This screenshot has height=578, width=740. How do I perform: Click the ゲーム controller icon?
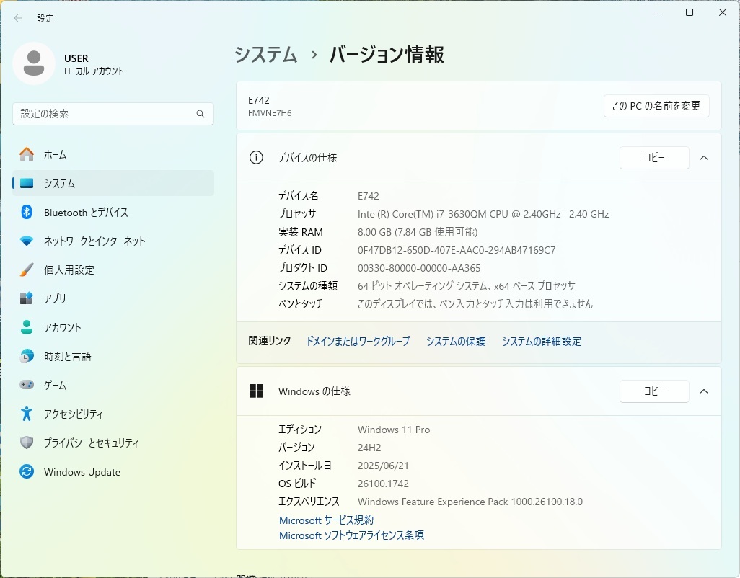coord(27,385)
